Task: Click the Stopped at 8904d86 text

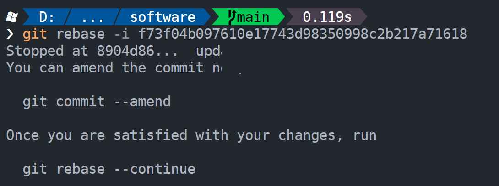Action: [92, 51]
